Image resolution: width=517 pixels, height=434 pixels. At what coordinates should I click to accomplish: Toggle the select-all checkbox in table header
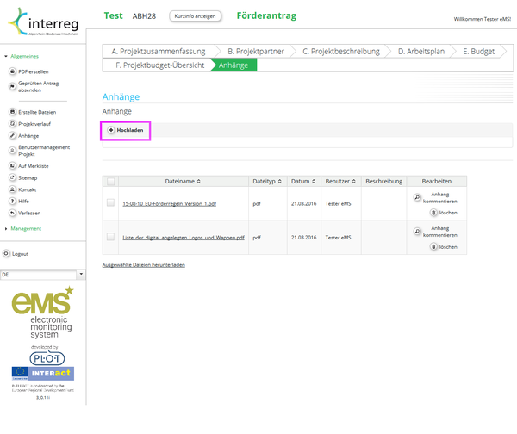[110, 182]
